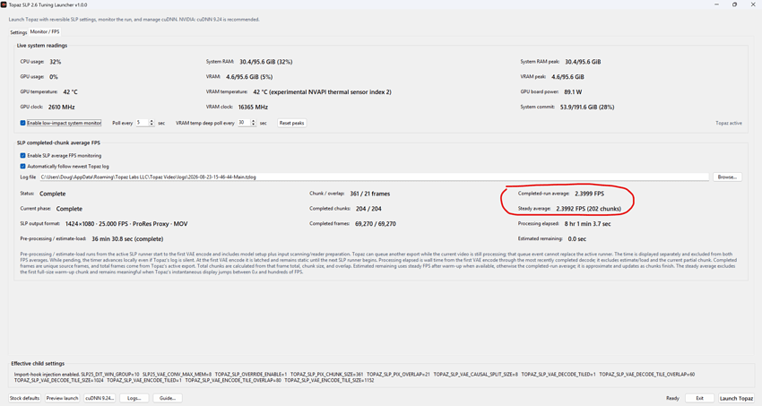The height and width of the screenshot is (406, 762).
Task: Launch Topaz with current settings
Action: pyautogui.click(x=736, y=398)
